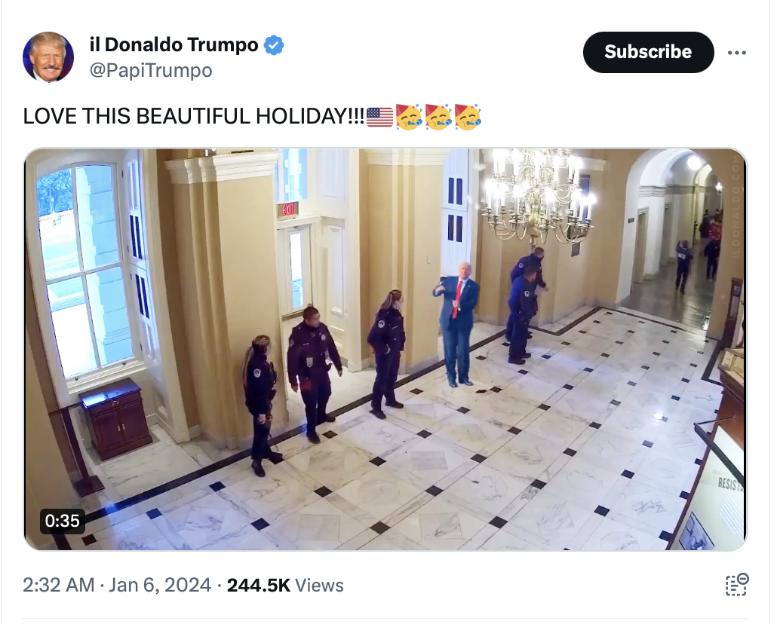The image size is (777, 624).
Task: Subscribe to il Donaldo Trumpo
Action: coord(648,52)
